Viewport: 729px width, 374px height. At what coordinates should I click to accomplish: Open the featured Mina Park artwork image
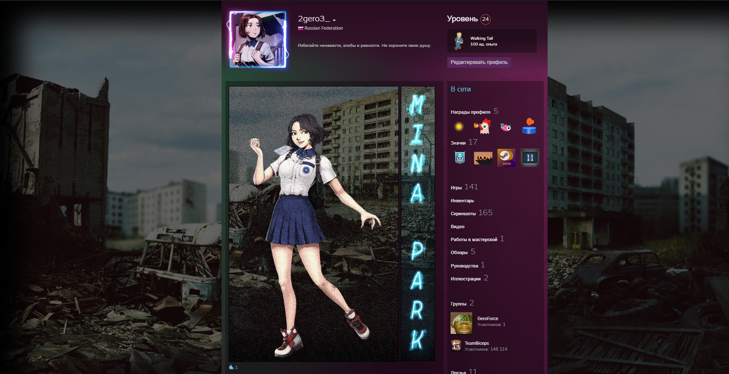(x=314, y=224)
